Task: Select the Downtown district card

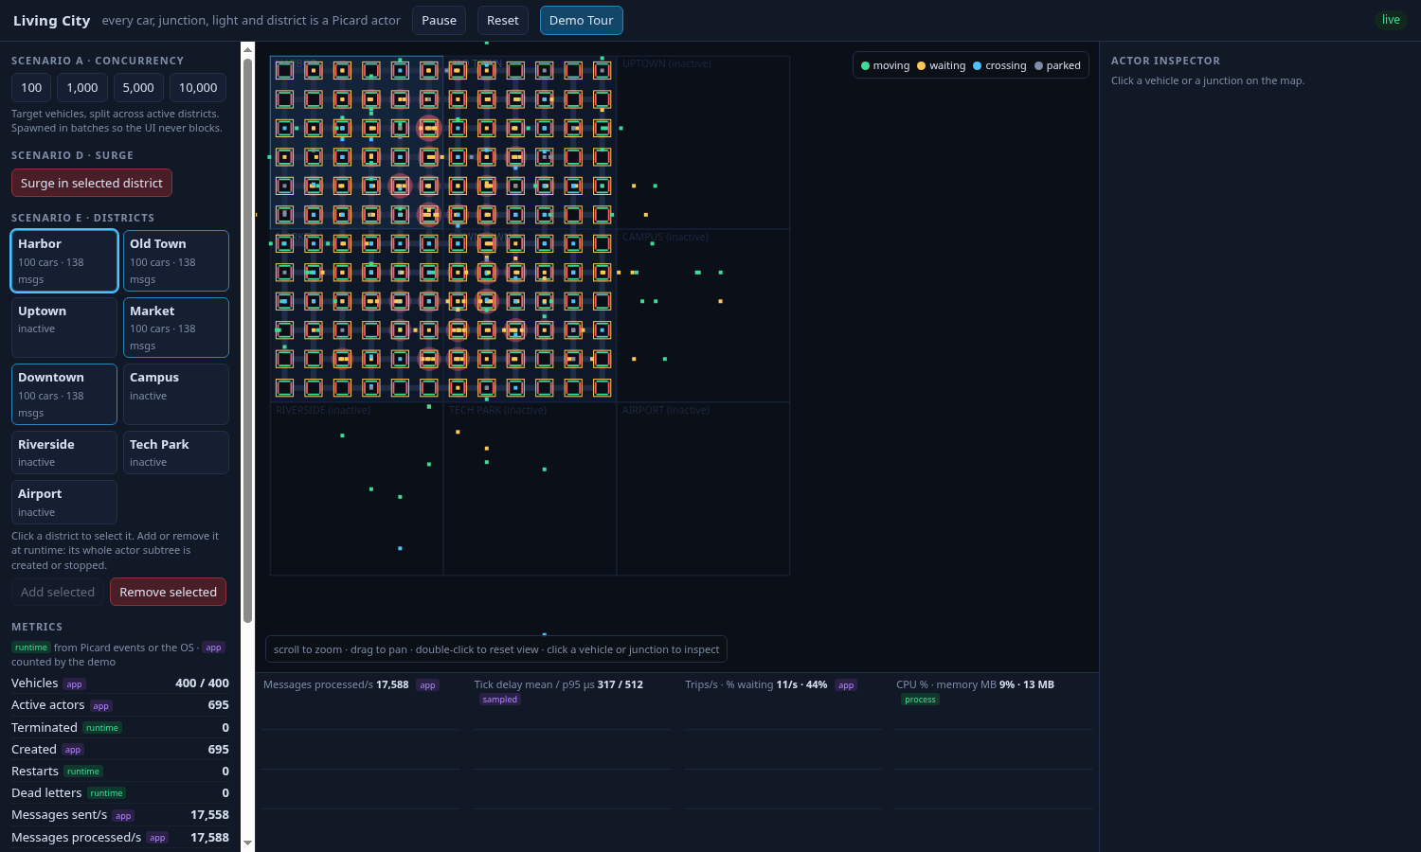Action: 64,394
